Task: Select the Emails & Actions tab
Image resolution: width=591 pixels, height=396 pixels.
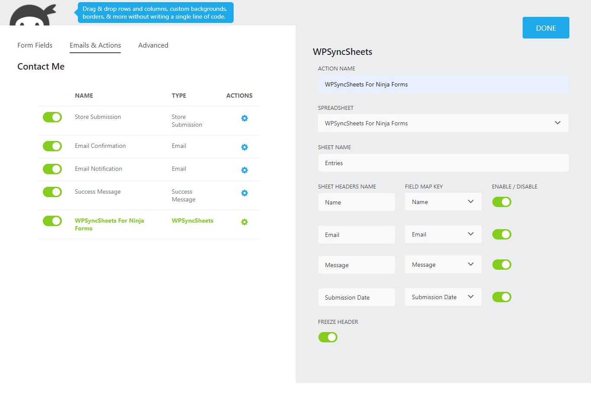Action: [x=95, y=45]
